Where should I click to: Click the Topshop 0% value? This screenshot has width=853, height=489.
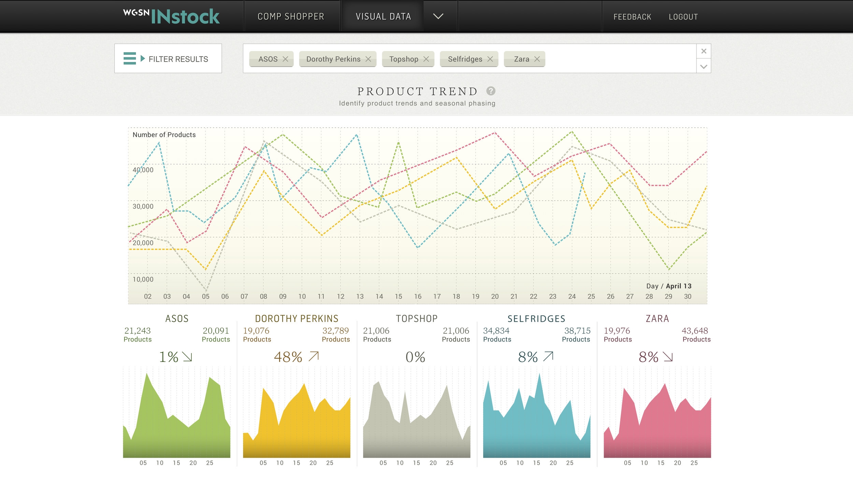pos(416,357)
